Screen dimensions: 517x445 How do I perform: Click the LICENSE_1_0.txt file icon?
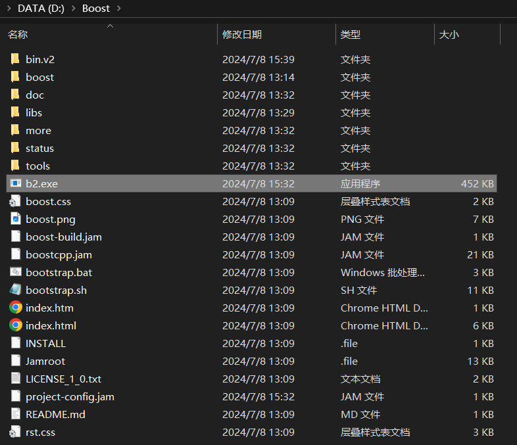point(16,379)
